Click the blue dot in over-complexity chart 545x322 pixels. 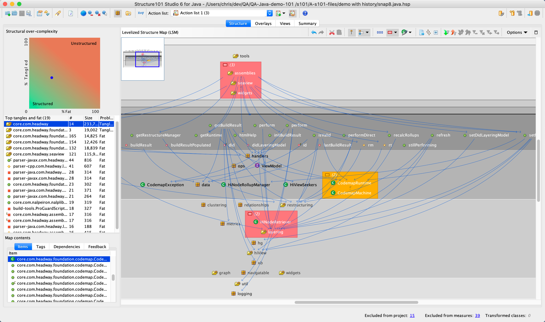(x=52, y=77)
